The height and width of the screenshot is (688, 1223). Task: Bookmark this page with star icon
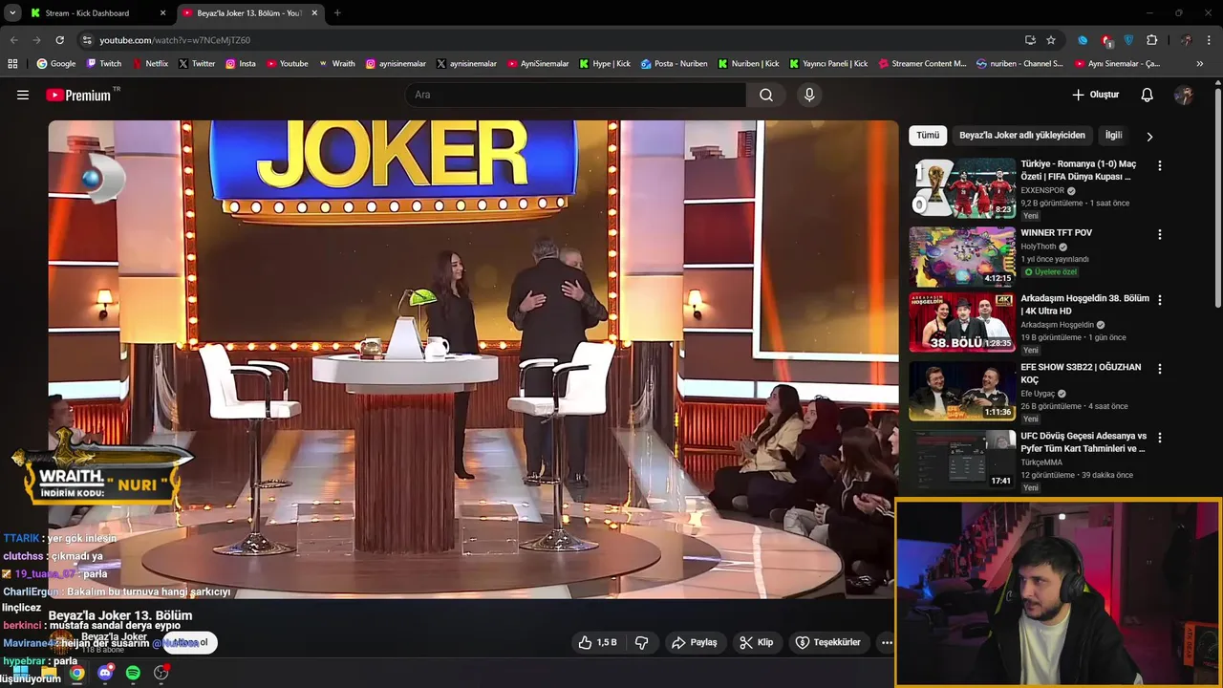pos(1051,40)
